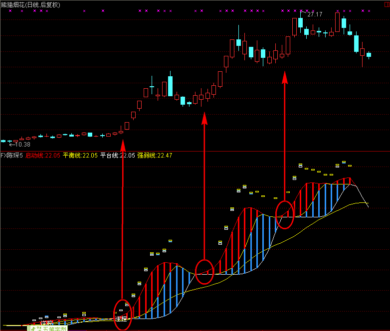Click the 10.38 low price label

pos(22,145)
